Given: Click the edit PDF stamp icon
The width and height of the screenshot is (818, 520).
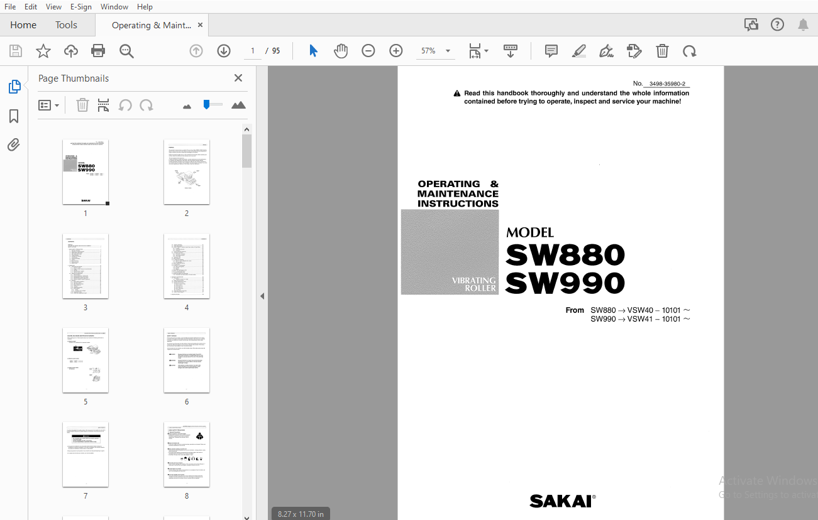Looking at the screenshot, I should click(x=634, y=51).
